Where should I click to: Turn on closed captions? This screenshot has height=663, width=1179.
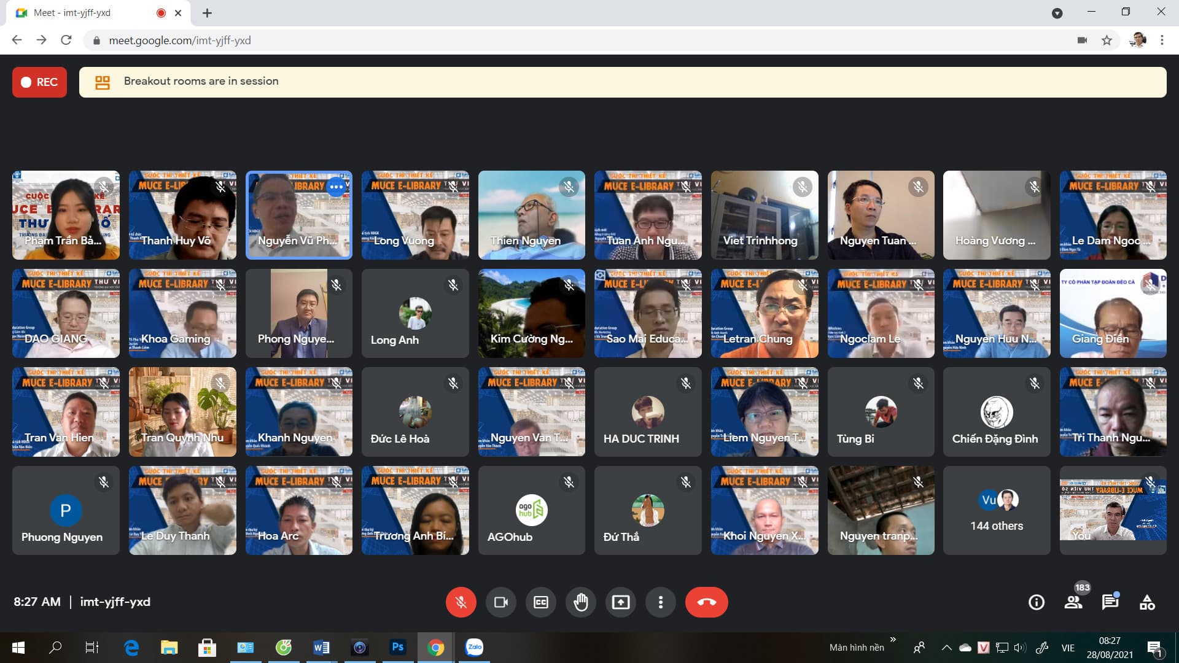point(541,602)
